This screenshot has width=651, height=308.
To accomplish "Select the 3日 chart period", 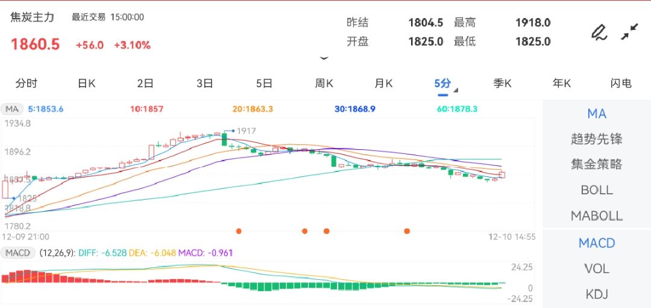I will [205, 84].
